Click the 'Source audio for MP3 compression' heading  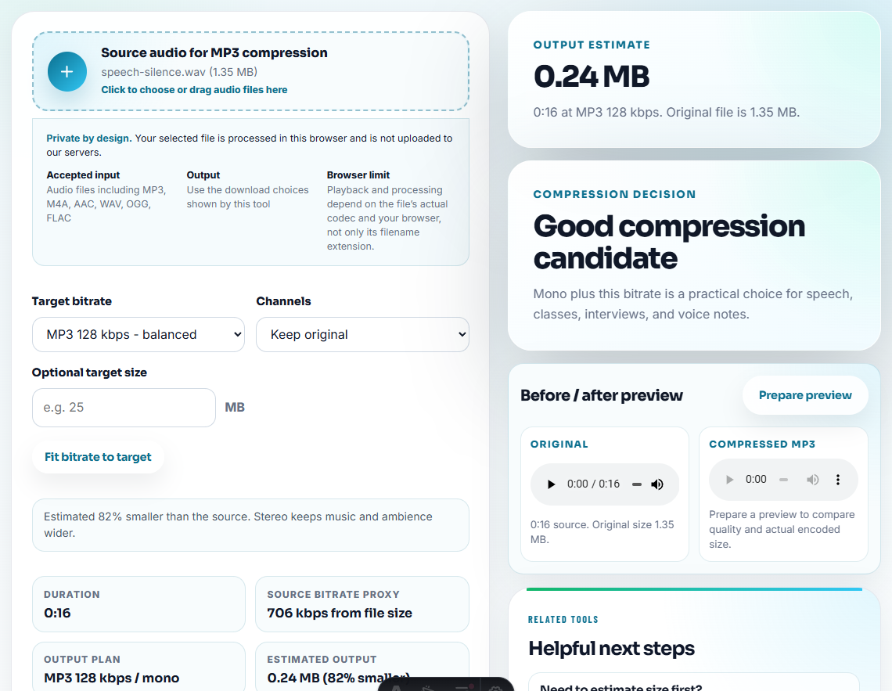pyautogui.click(x=214, y=53)
